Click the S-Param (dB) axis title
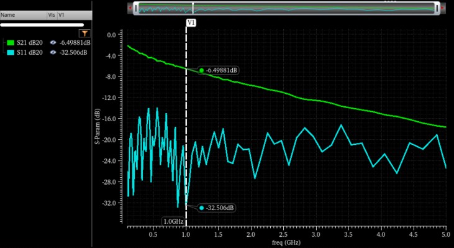The width and height of the screenshot is (454, 248). click(98, 127)
